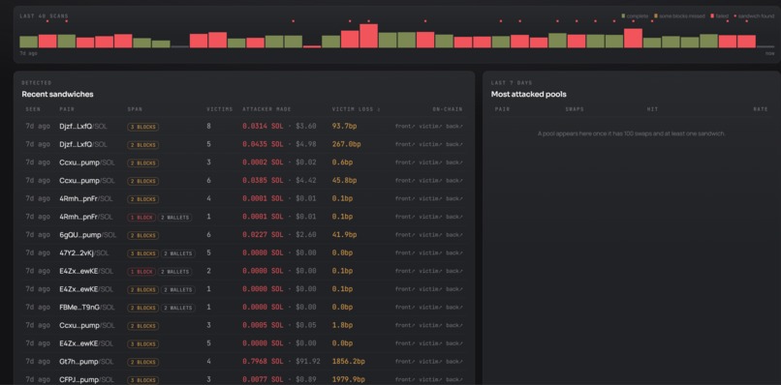Image resolution: width=781 pixels, height=385 pixels.
Task: Select the CFPJ…pump/SOL pair name
Action: 86,379
